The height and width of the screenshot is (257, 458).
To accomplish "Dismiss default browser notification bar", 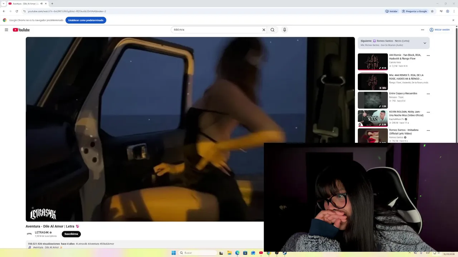I will coord(454,20).
